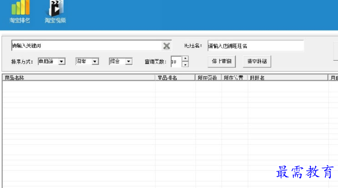This screenshot has width=338, height=188.
Task: Click the 停止查询 button
Action: coord(221,62)
